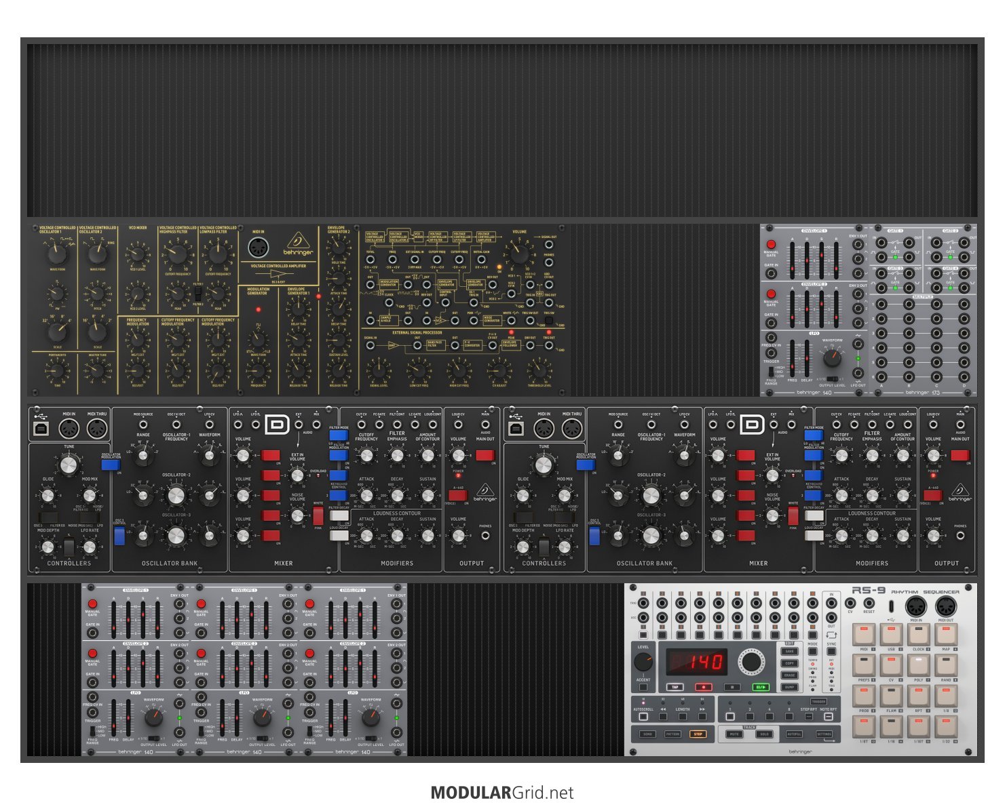
Task: Click the RS-9 RESET input jack
Action: [869, 603]
